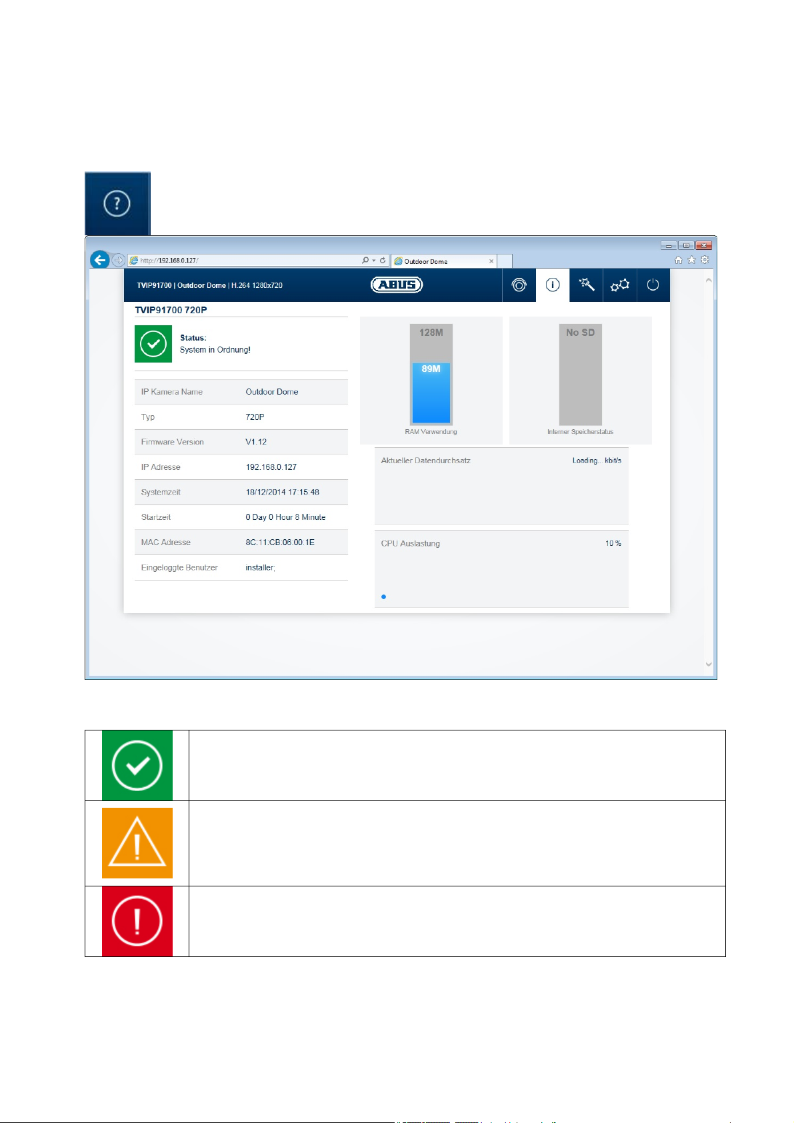This screenshot has height=1123, width=794.
Task: Click the CPU value 10 %
Action: click(613, 544)
